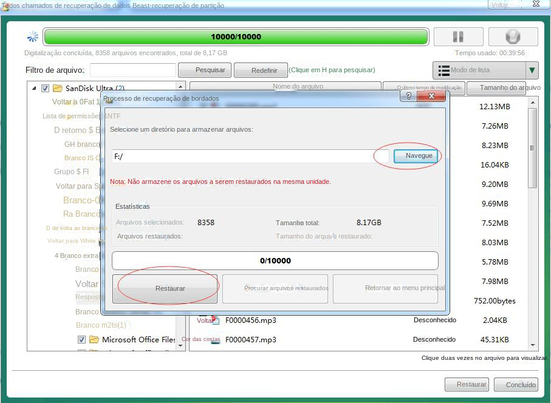Select the Tamanho do arquivo column header
551x403 pixels.
pyautogui.click(x=509, y=87)
